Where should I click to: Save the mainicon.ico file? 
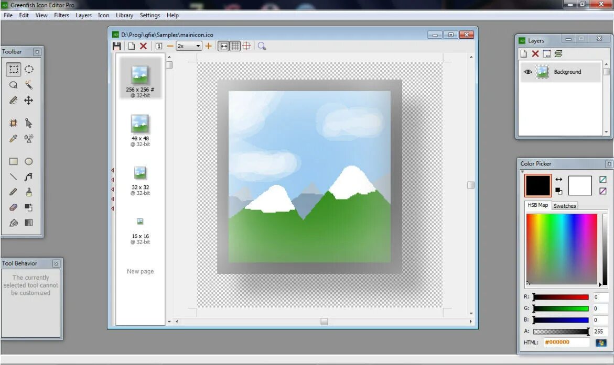pos(117,46)
